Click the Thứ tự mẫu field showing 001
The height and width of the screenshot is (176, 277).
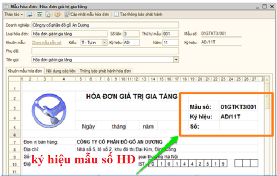coord(171,34)
